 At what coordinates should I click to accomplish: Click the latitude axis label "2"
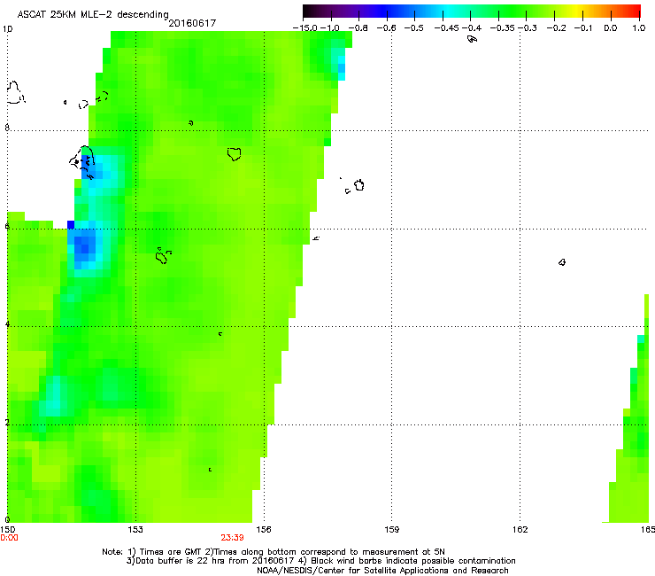(7, 423)
